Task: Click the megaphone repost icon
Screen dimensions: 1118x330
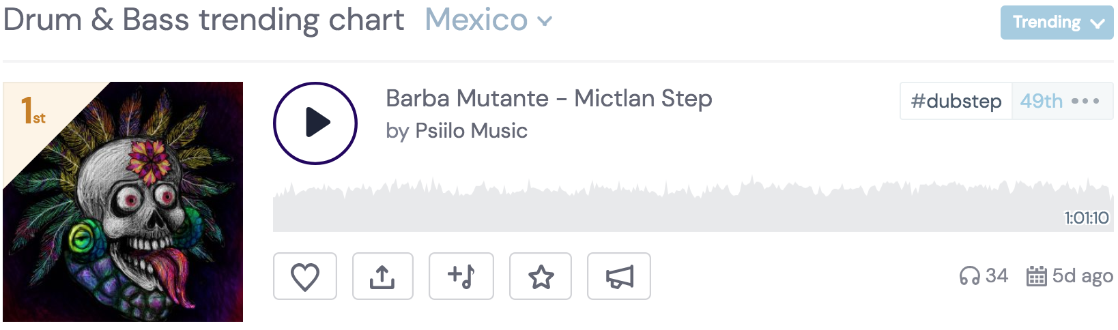Action: (x=619, y=276)
